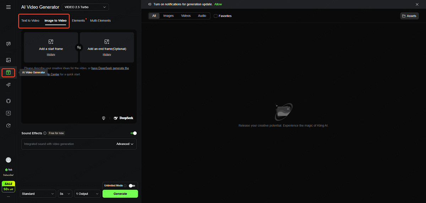Open the hamburger menu icon
The height and width of the screenshot is (203, 426).
(x=9, y=7)
